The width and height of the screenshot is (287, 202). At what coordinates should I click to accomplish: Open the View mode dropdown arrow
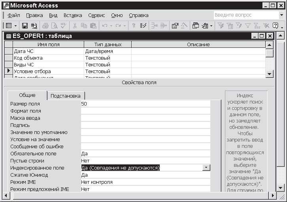point(16,26)
